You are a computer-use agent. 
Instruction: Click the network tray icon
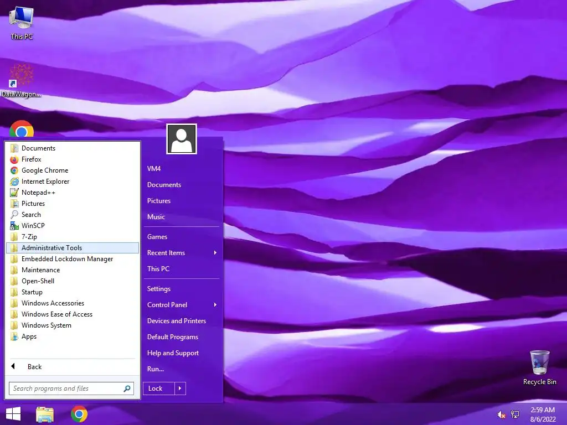[515, 414]
